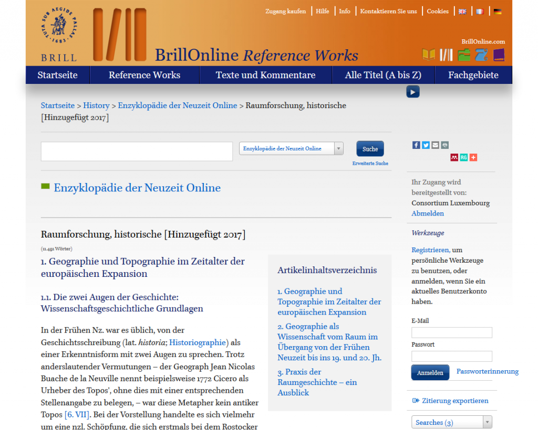Click the Registrieren link
Image resolution: width=538 pixels, height=430 pixels.
click(431, 250)
